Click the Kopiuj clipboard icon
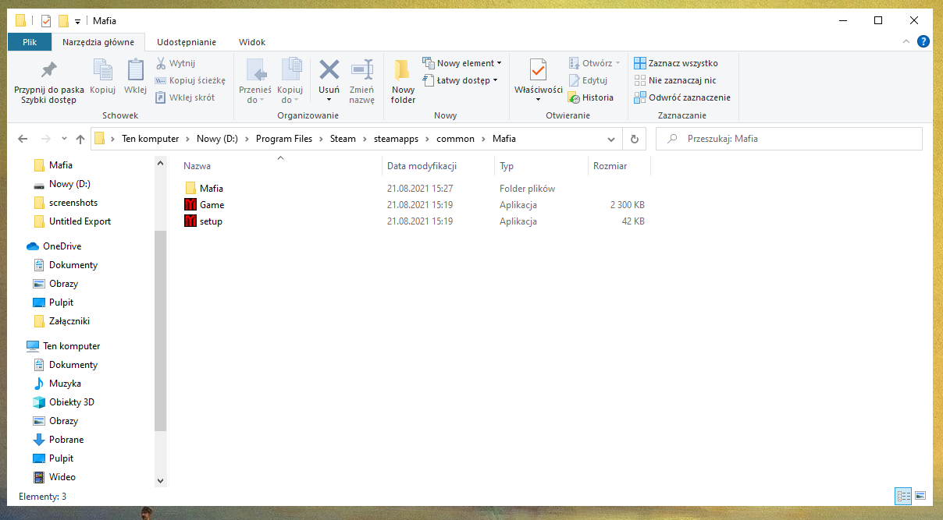Viewport: 943px width, 520px height. click(103, 70)
